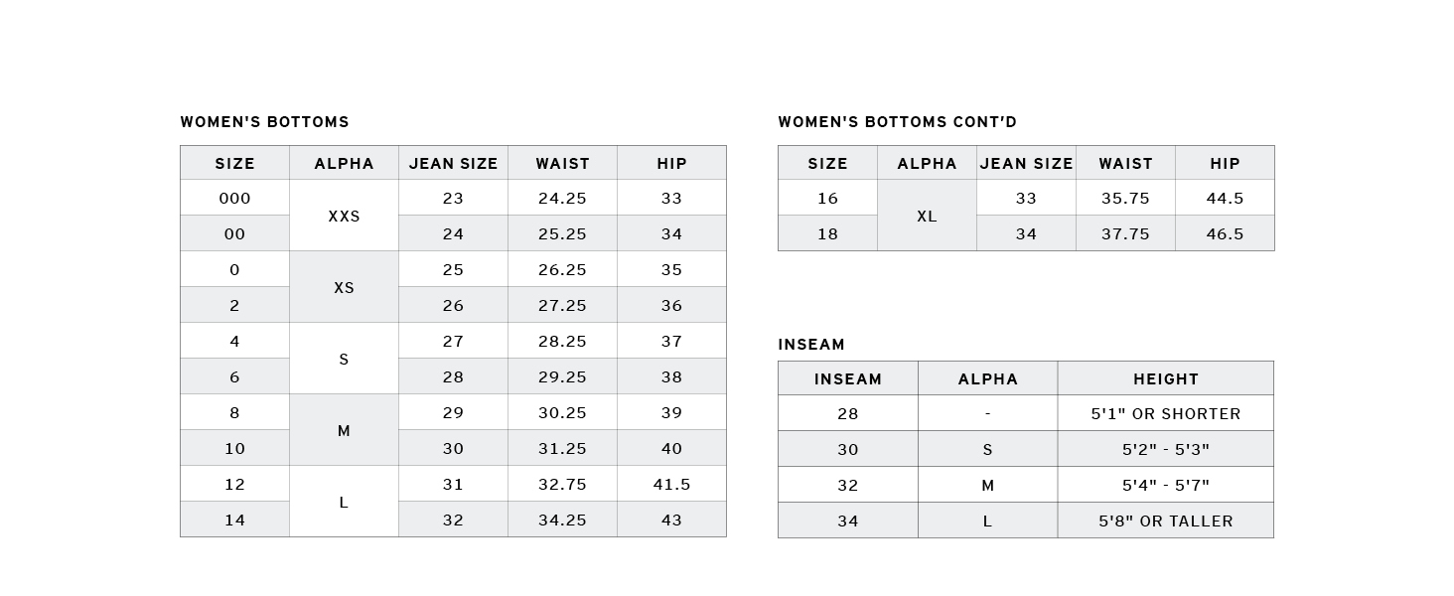This screenshot has height=596, width=1454.
Task: Click waist value 24.25
Action: [562, 198]
